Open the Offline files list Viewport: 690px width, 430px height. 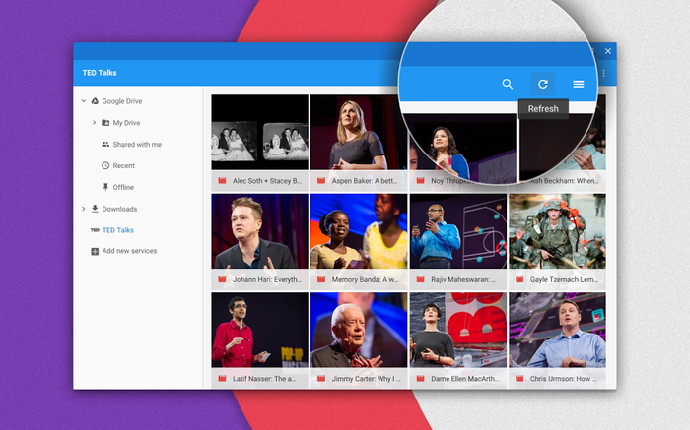point(123,187)
